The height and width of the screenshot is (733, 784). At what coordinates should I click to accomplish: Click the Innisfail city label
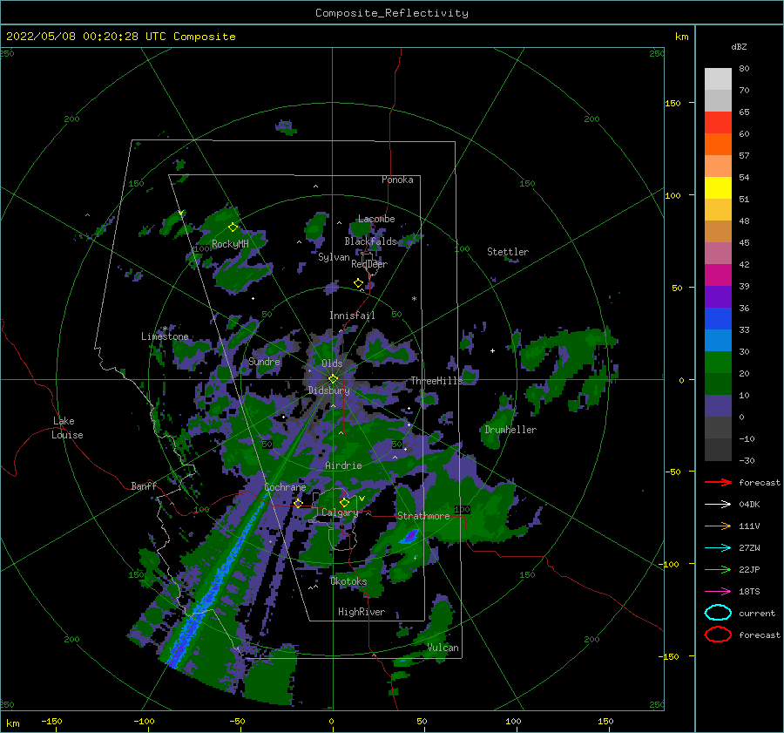[x=352, y=316]
